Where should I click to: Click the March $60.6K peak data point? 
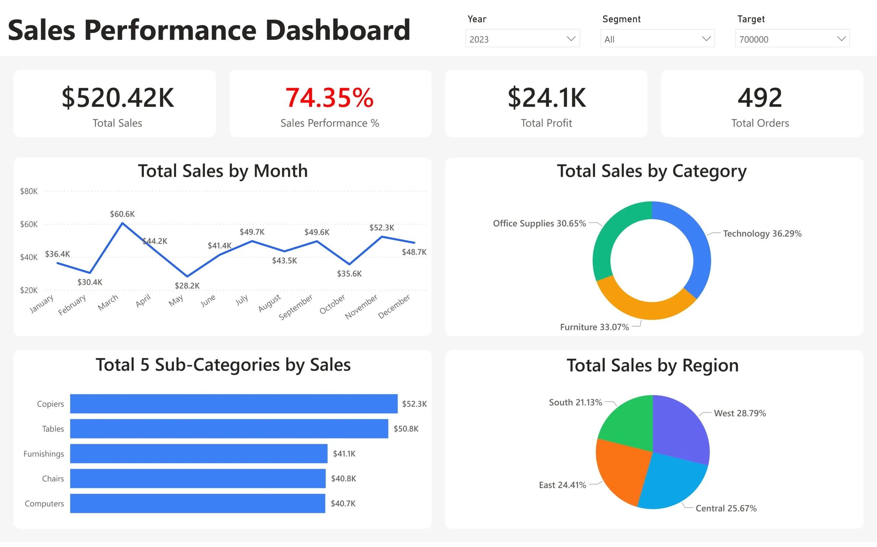coord(123,223)
